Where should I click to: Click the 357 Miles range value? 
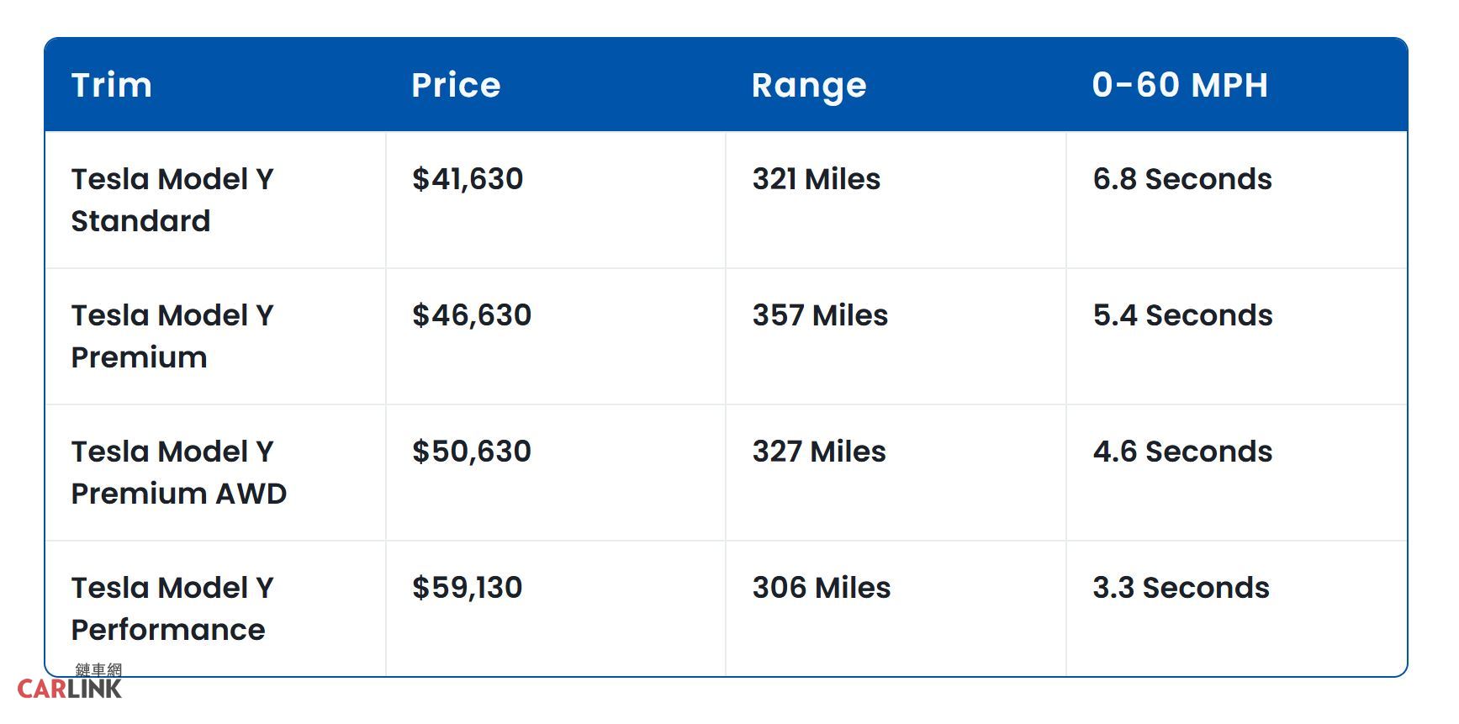pos(820,315)
